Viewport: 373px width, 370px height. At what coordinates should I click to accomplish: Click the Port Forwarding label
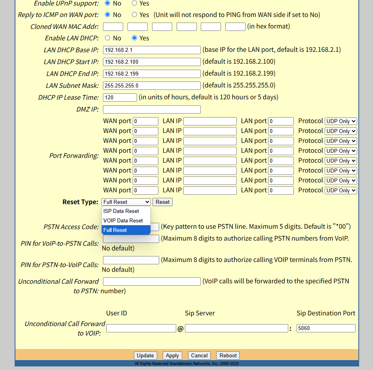[x=74, y=156]
